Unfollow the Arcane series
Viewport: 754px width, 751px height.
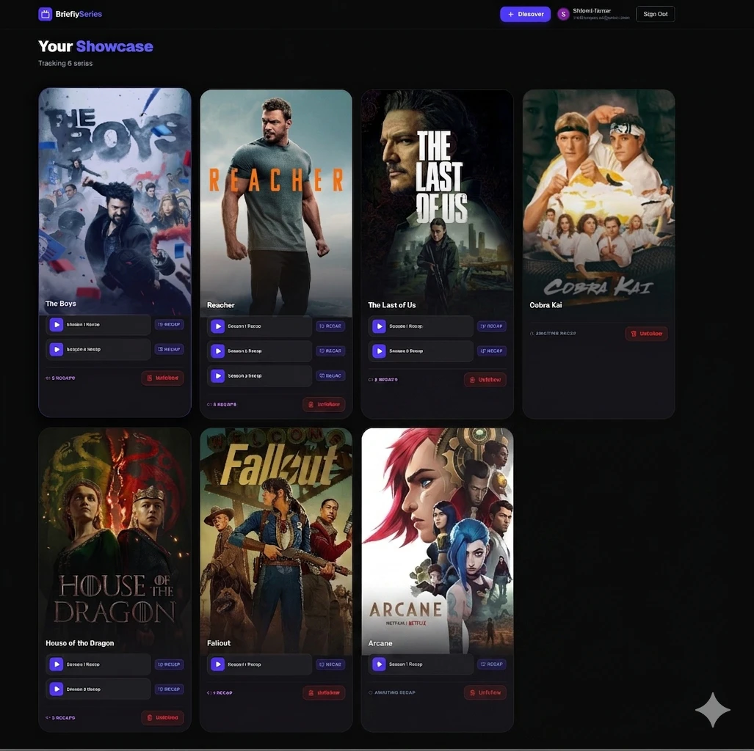tap(485, 692)
